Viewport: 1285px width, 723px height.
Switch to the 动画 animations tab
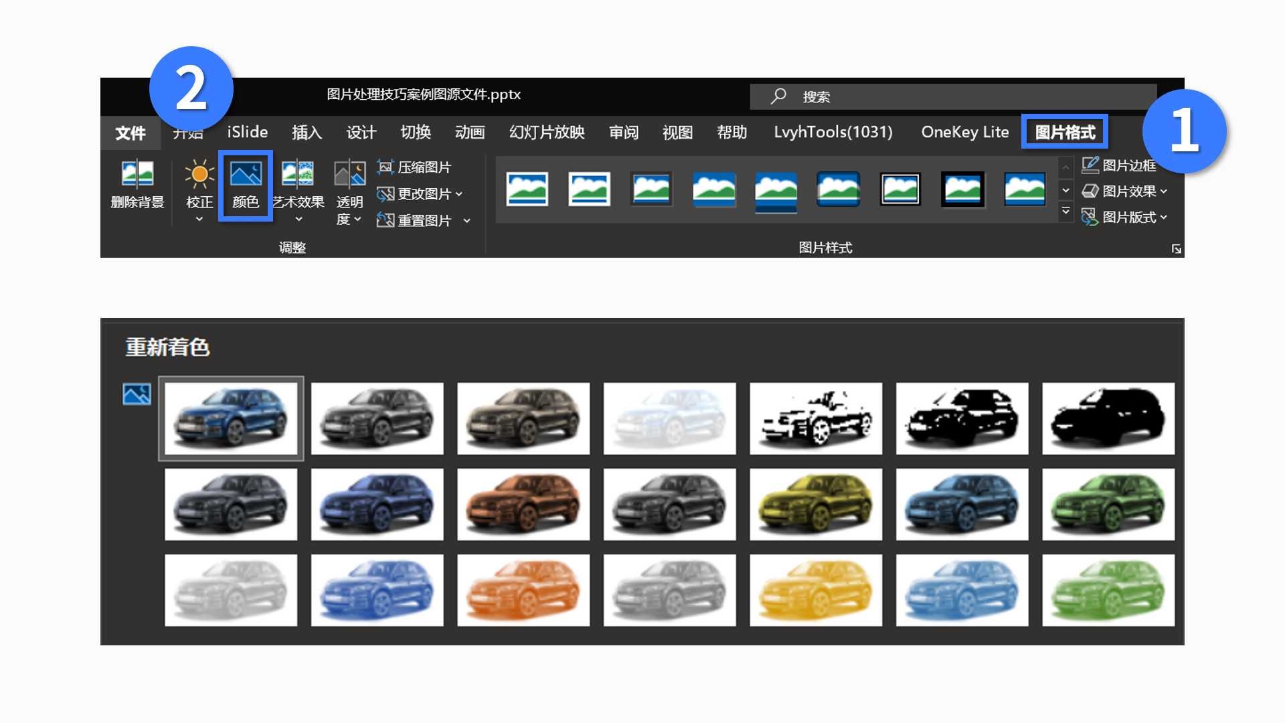pyautogui.click(x=470, y=133)
